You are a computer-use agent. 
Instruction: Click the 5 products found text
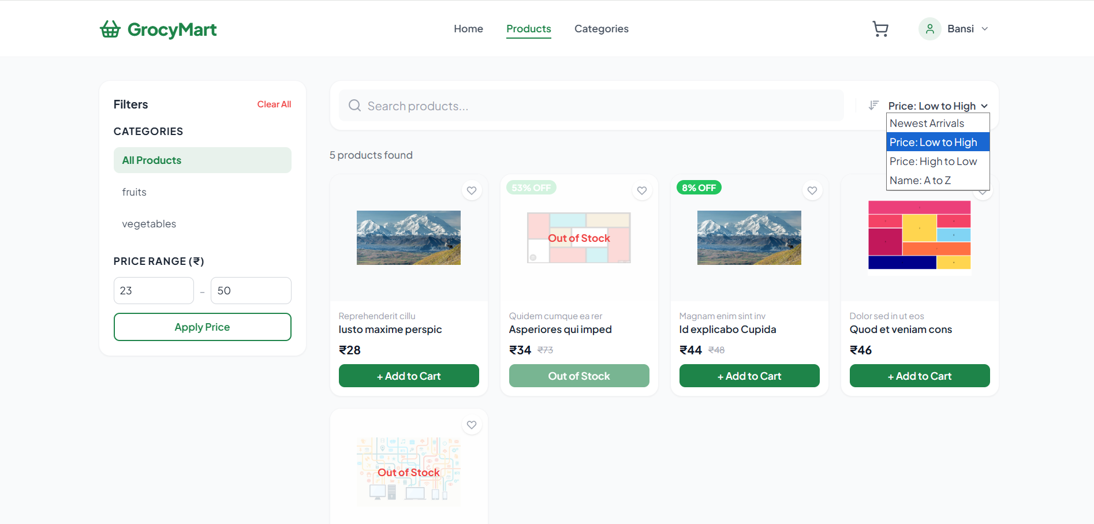click(371, 155)
